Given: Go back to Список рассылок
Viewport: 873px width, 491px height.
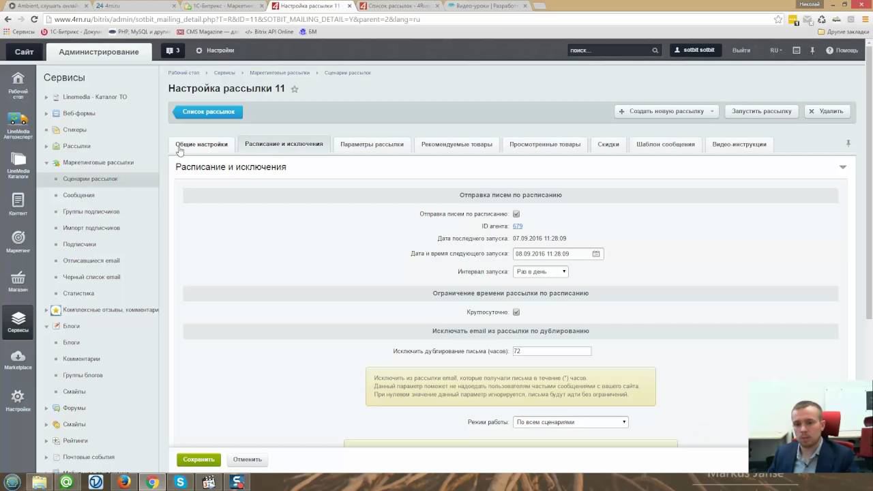Looking at the screenshot, I should tap(207, 112).
